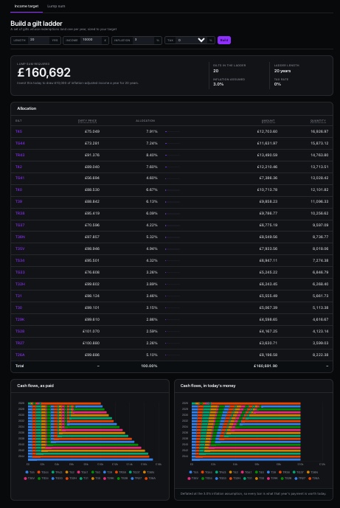Switch to the Lump sum tab

pos(56,6)
